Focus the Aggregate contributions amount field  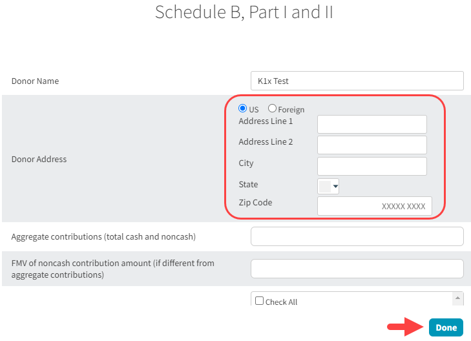coord(357,236)
